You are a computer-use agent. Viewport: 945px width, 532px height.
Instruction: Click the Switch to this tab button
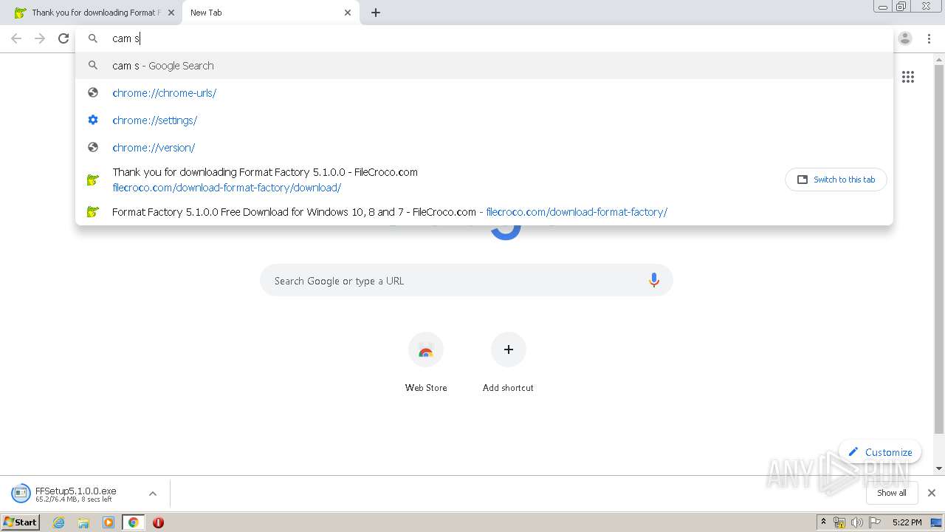tap(836, 180)
